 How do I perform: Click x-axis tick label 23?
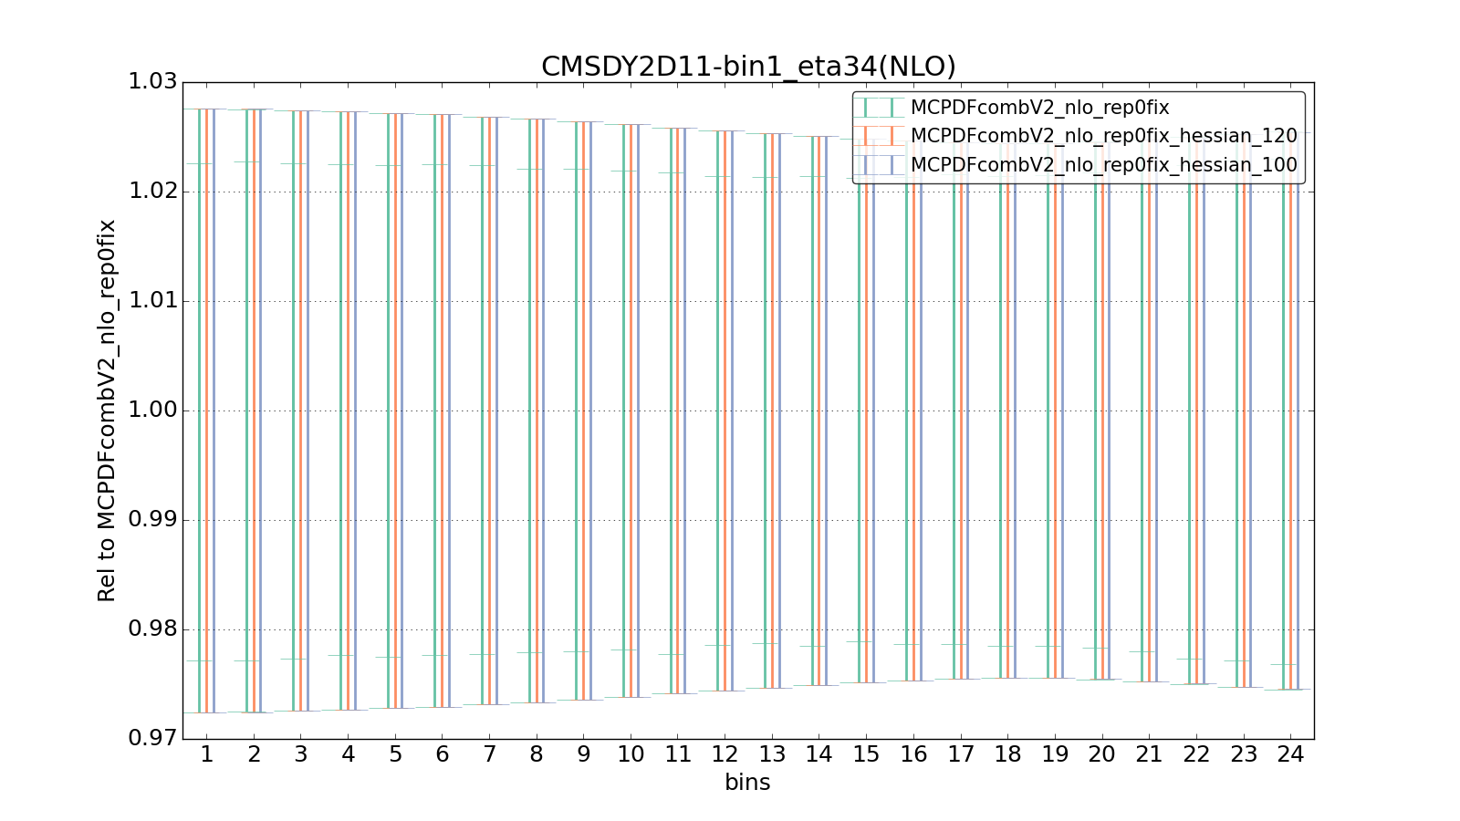click(x=1244, y=754)
